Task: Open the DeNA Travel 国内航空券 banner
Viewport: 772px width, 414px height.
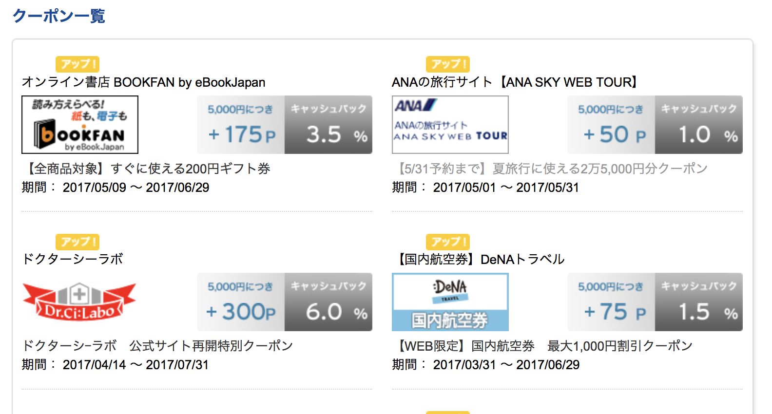Action: pyautogui.click(x=450, y=302)
